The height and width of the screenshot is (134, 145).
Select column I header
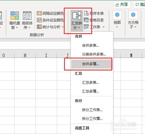tap(46, 56)
